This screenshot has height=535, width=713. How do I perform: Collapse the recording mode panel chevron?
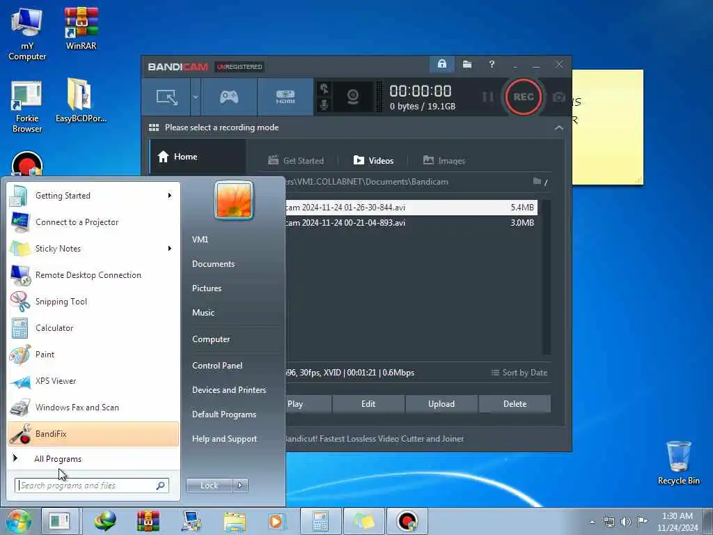[x=559, y=128]
